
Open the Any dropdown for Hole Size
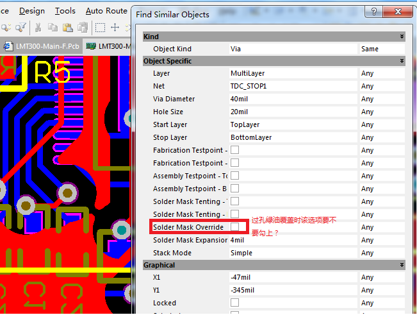(x=382, y=112)
